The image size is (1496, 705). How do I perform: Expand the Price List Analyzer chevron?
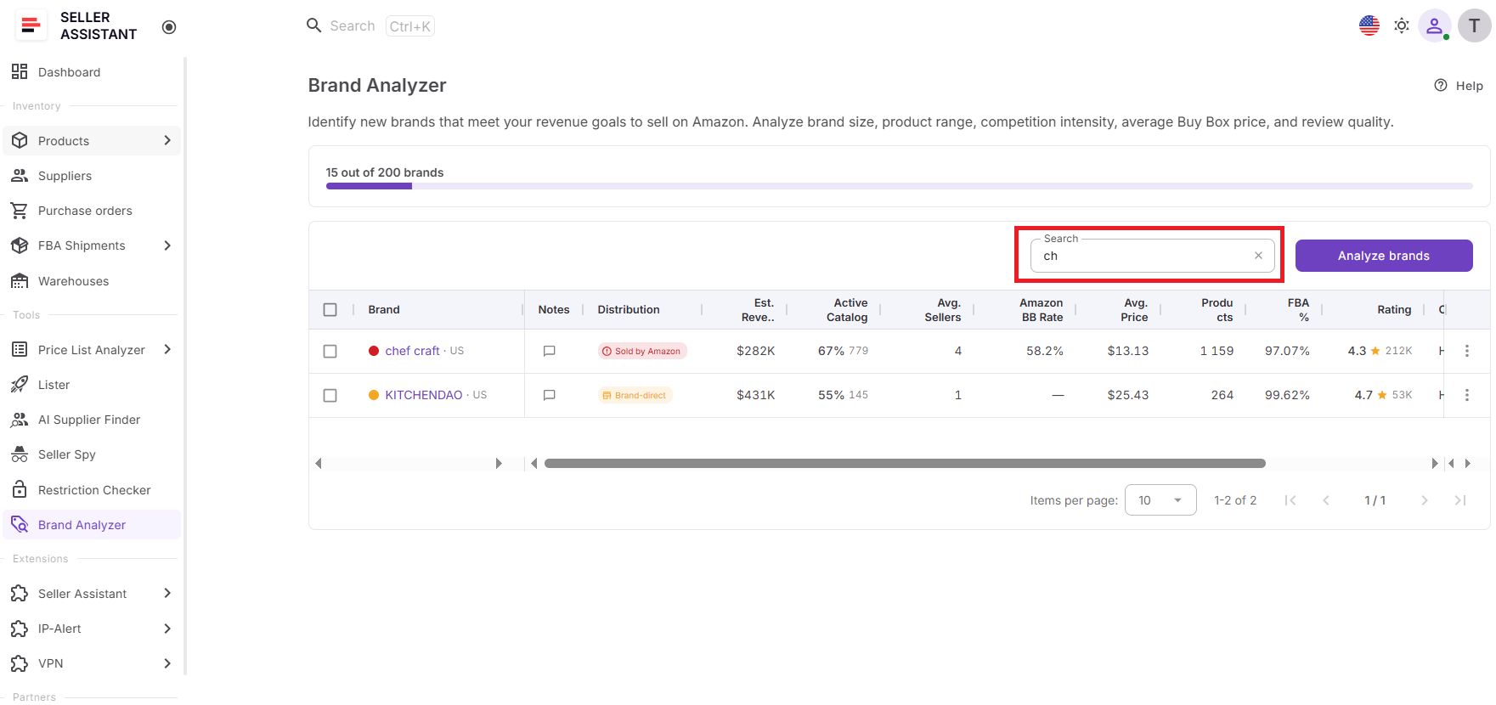(x=167, y=349)
